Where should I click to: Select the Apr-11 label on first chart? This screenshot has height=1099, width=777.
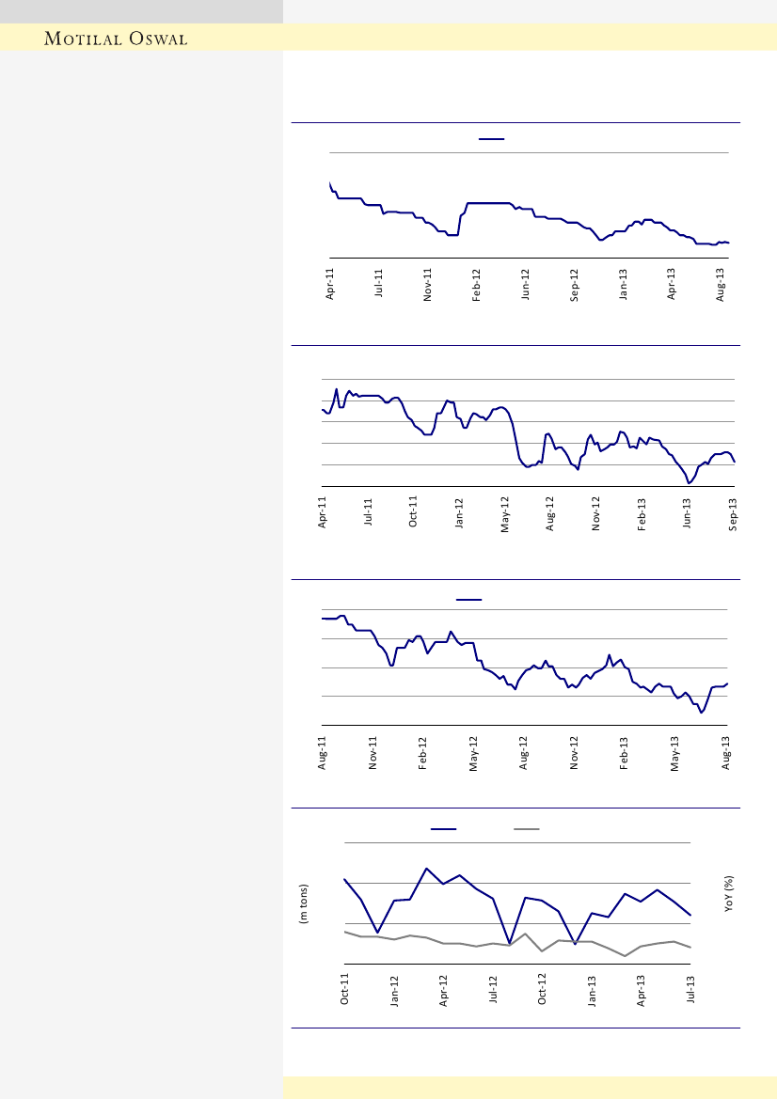pos(330,285)
